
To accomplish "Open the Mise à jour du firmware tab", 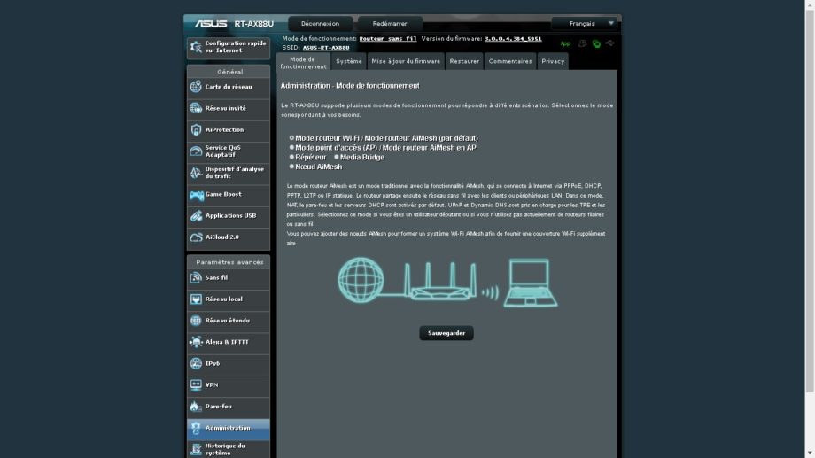I will (x=406, y=61).
